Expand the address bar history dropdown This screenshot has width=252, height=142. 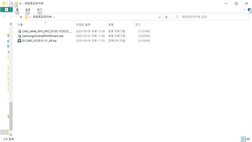click(x=160, y=17)
